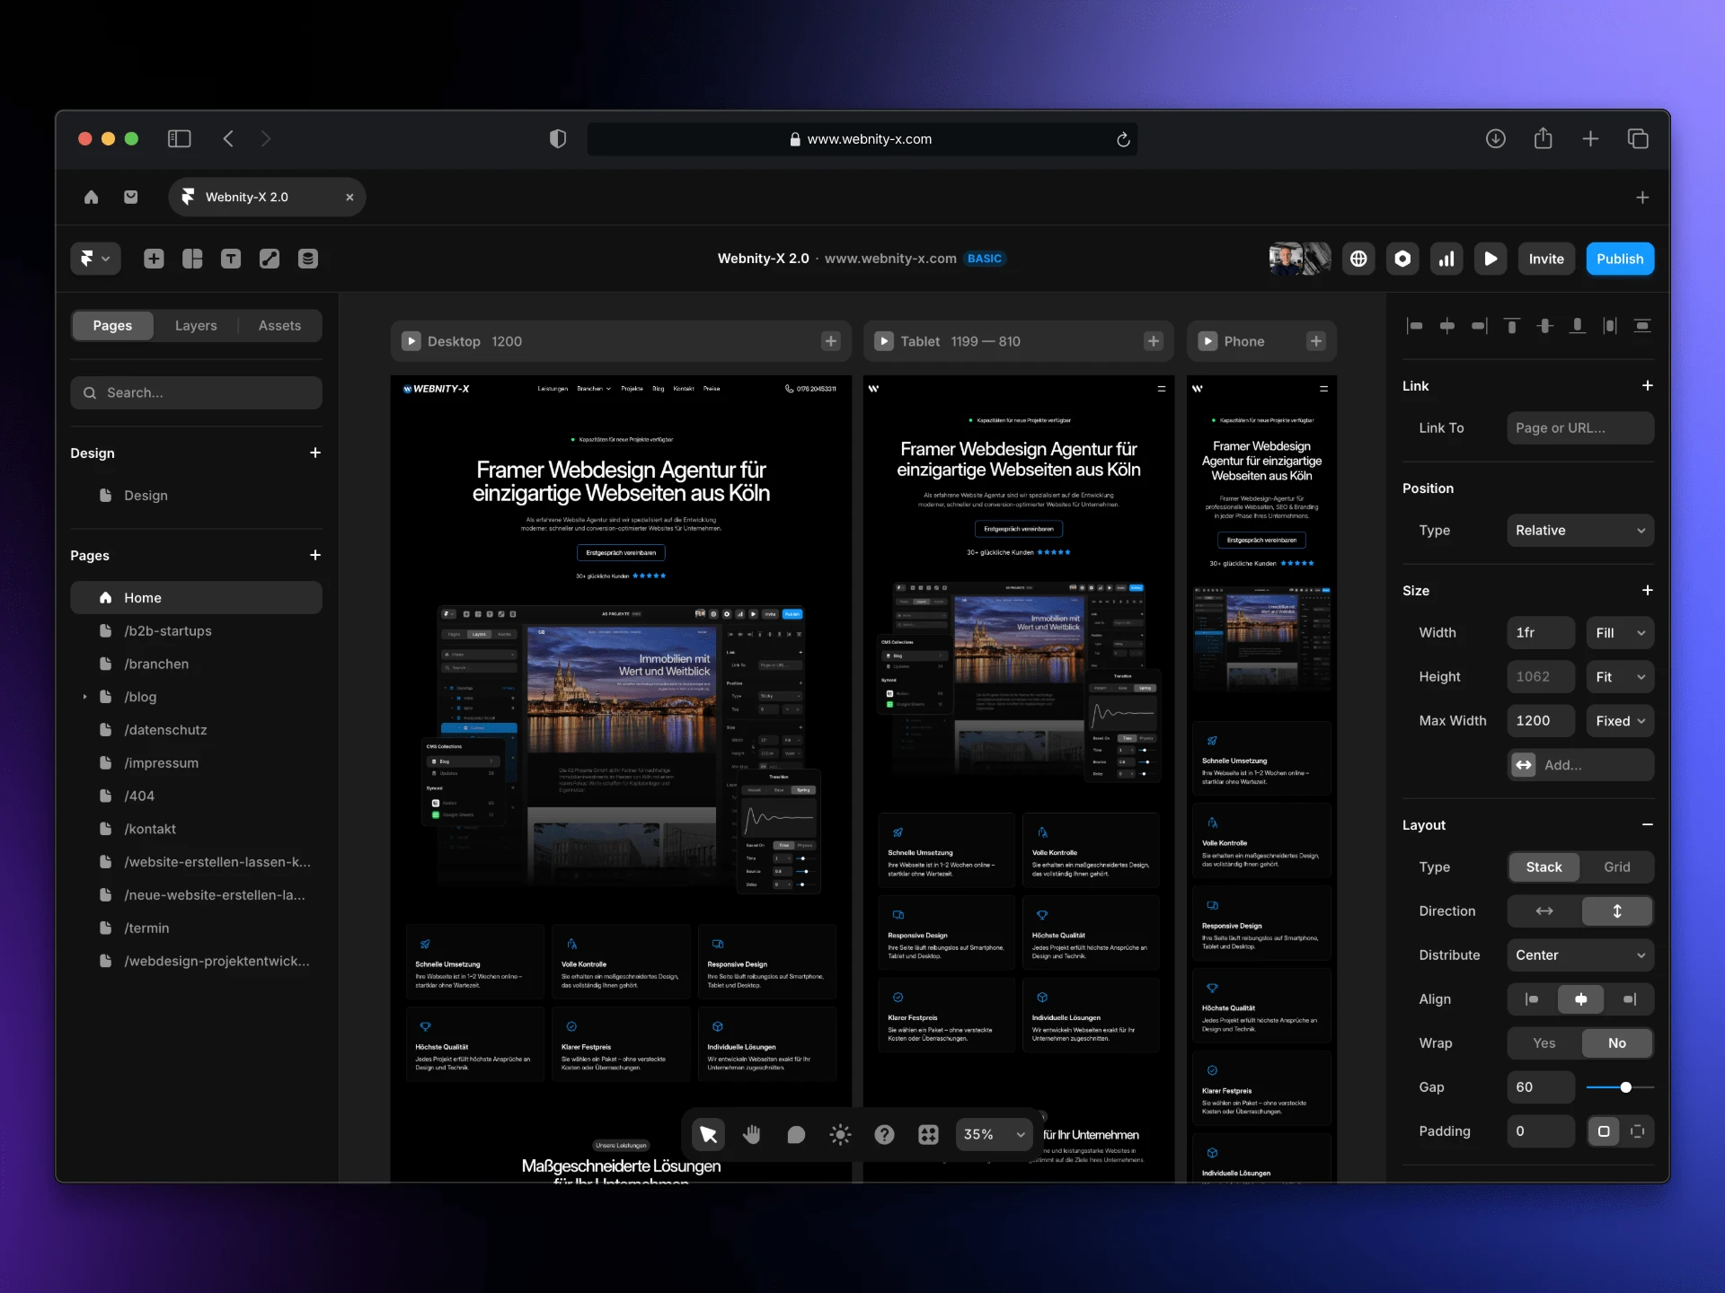
Task: Click align left icon in properties panel
Action: coord(1415,325)
